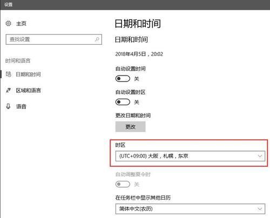The image size is (270, 218).
Task: Click the search magnifier icon
Action: [97, 39]
